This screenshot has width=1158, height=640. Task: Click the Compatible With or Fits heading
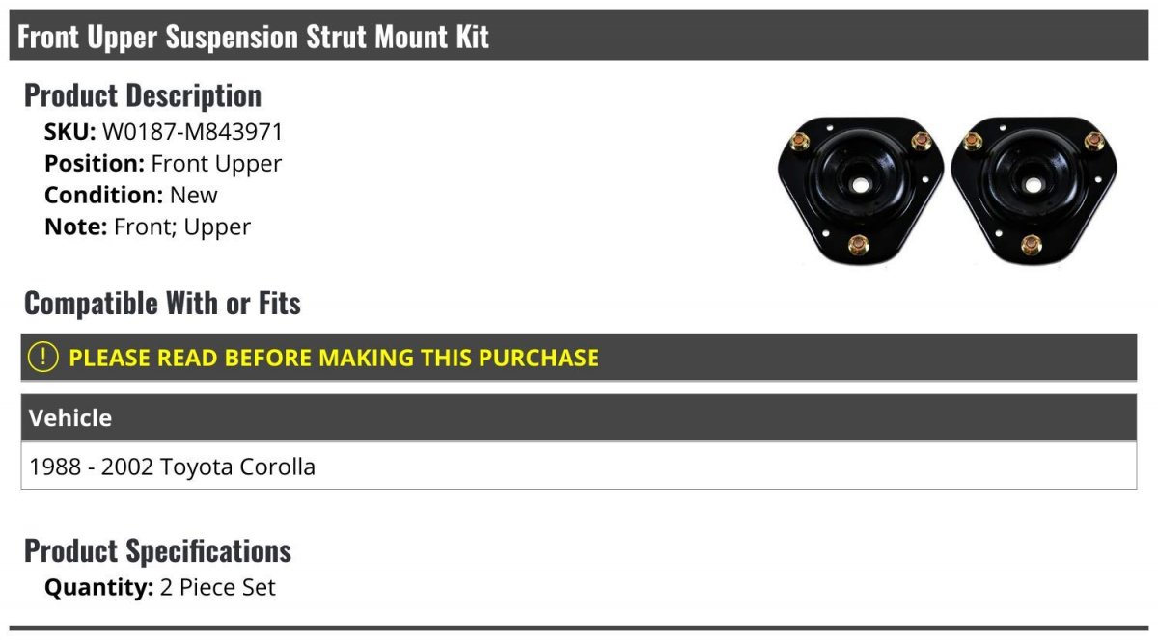click(x=162, y=303)
